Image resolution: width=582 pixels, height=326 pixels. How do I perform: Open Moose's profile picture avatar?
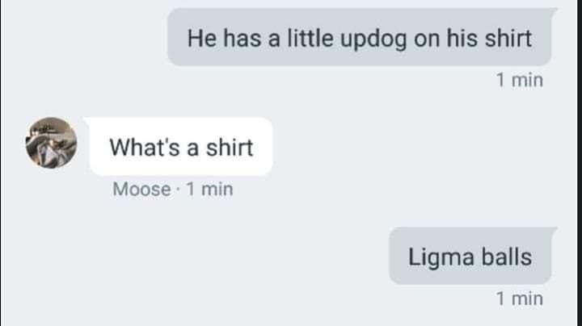pos(51,143)
